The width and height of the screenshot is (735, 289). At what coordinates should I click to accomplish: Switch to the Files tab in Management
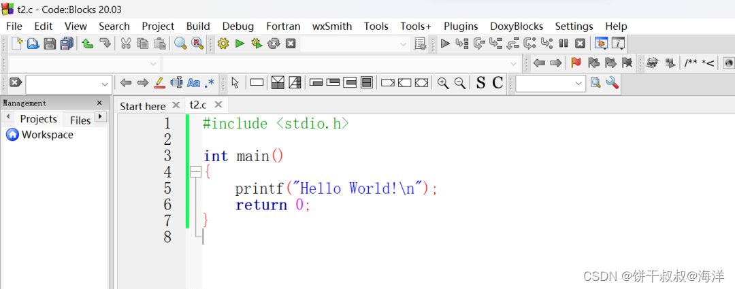pyautogui.click(x=80, y=120)
